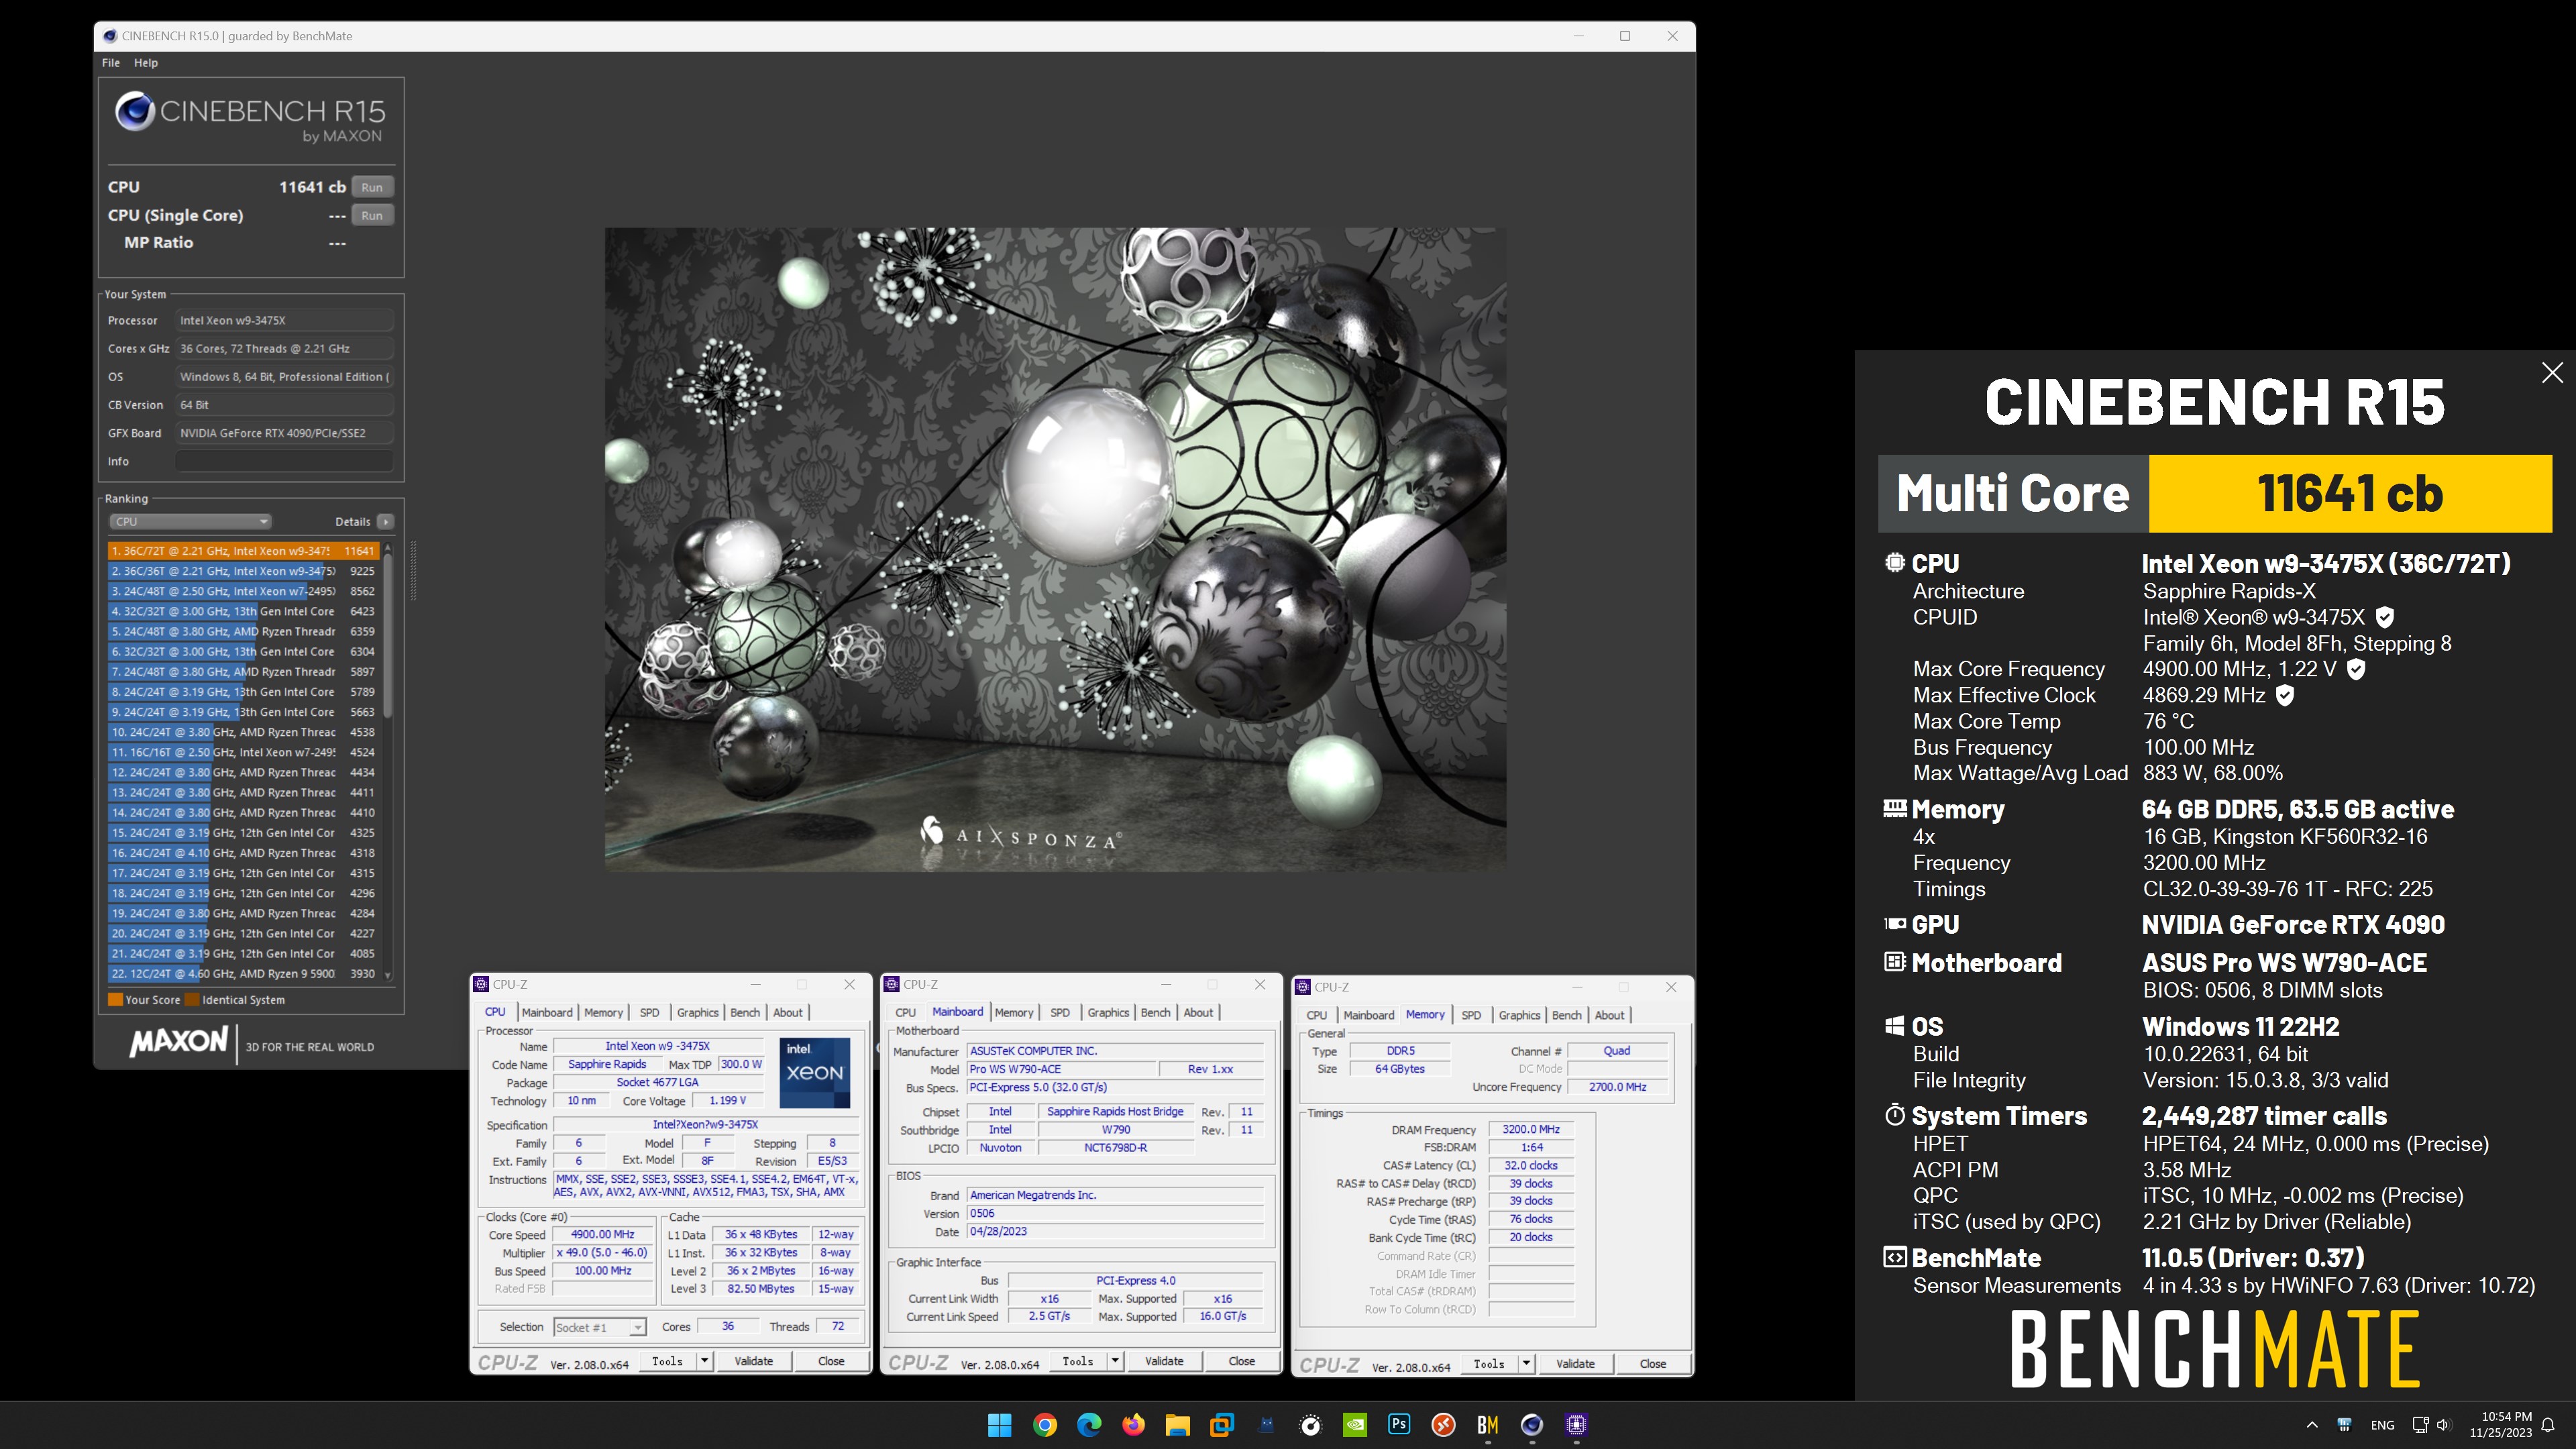Open the AnyDesk-style red taskbar icon
This screenshot has height=1449, width=2576.
coord(1444,1425)
